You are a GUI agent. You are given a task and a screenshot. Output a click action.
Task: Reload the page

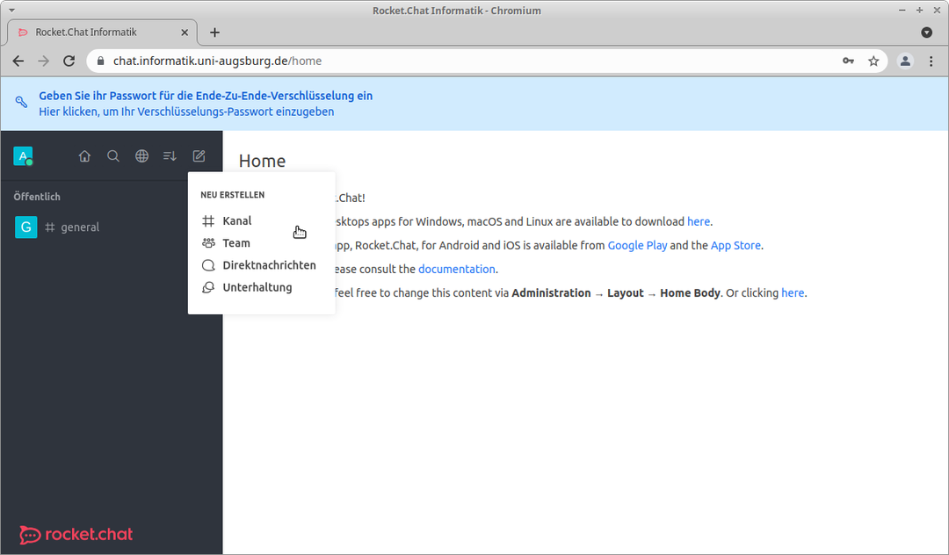point(69,61)
